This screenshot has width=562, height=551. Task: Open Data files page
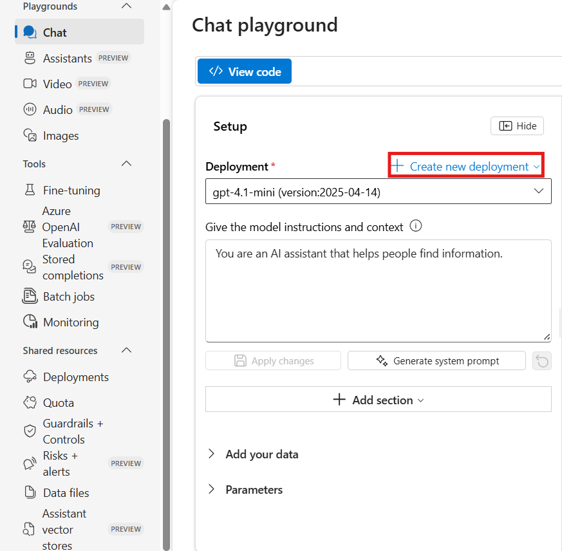tap(66, 492)
